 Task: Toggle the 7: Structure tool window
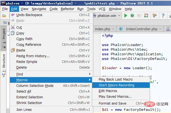(x=4, y=63)
